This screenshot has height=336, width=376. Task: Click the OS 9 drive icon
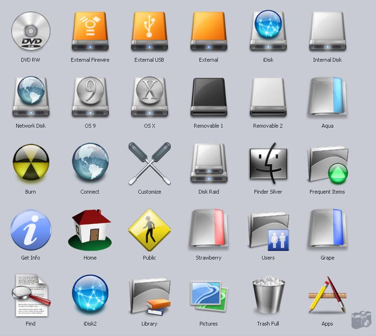(x=90, y=97)
